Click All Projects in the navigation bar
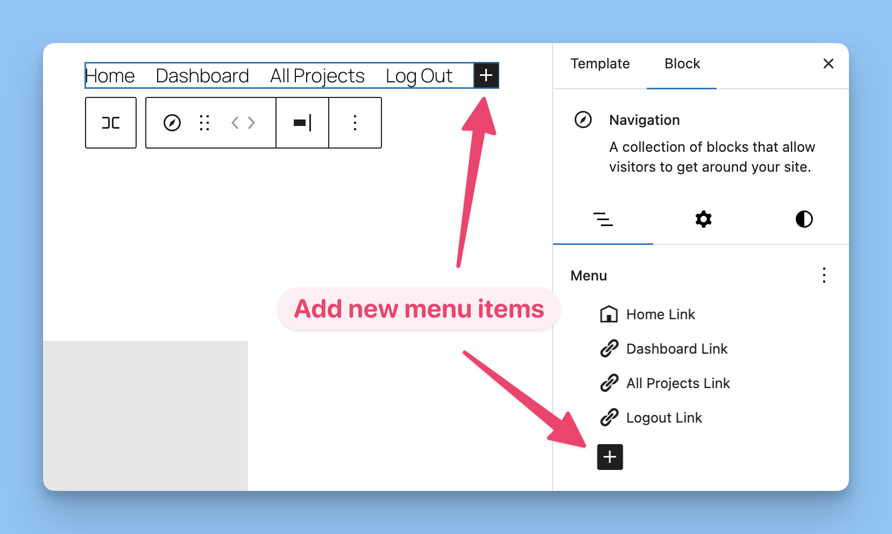Screen dimensions: 892x534 [317, 76]
